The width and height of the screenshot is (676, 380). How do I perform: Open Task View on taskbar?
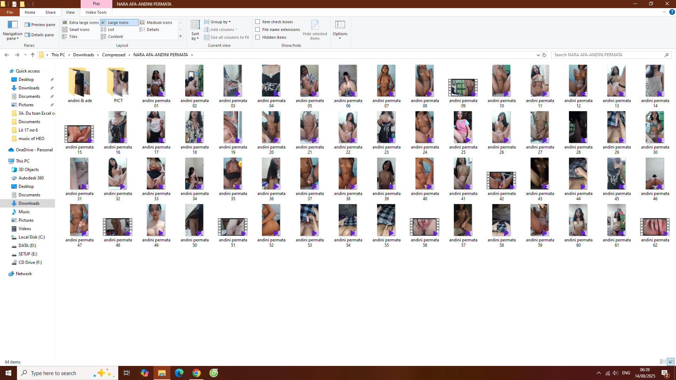coord(127,373)
